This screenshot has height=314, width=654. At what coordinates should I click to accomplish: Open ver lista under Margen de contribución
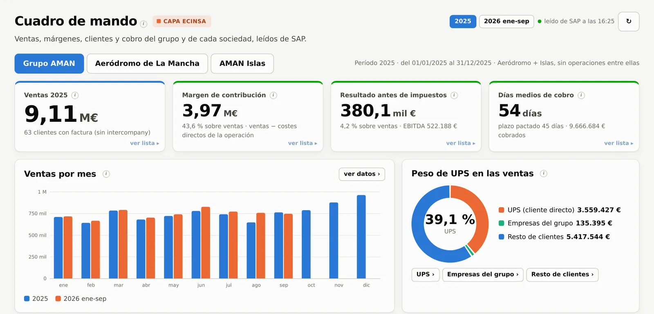click(303, 143)
